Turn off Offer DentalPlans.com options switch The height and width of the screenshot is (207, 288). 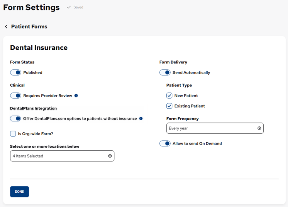[x=15, y=119]
